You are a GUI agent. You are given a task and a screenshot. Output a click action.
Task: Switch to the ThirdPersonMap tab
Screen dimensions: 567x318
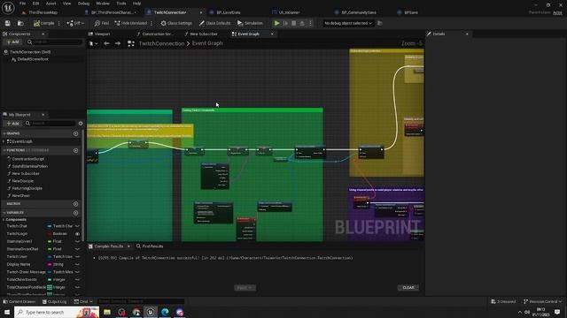pyautogui.click(x=43, y=12)
